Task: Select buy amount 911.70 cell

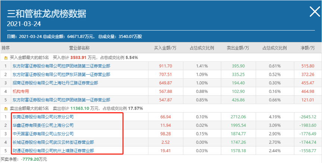Action: pyautogui.click(x=165, y=66)
